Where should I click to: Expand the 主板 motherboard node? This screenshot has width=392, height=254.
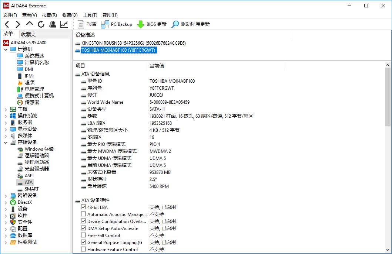point(6,109)
